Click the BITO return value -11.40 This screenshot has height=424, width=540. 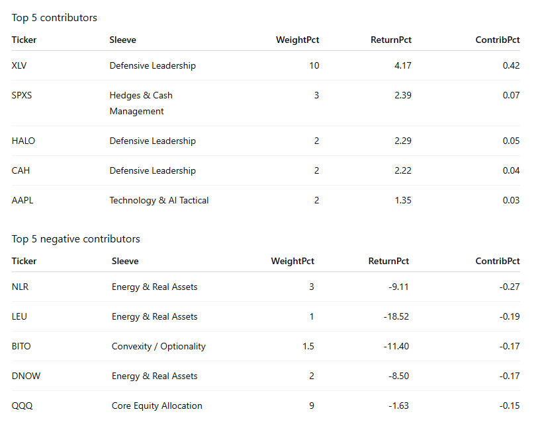point(396,346)
